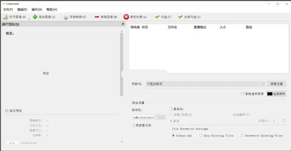
Task: Enable 替换透明背景 checkbox
Action: 242,94
